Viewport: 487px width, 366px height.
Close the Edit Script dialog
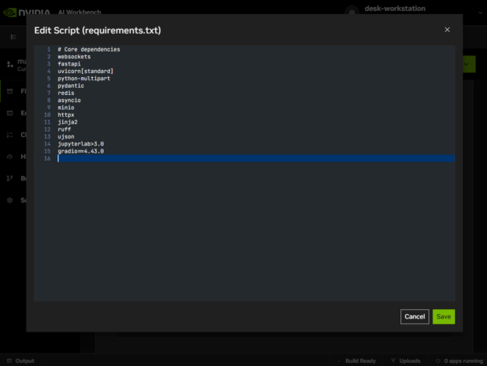click(x=447, y=30)
